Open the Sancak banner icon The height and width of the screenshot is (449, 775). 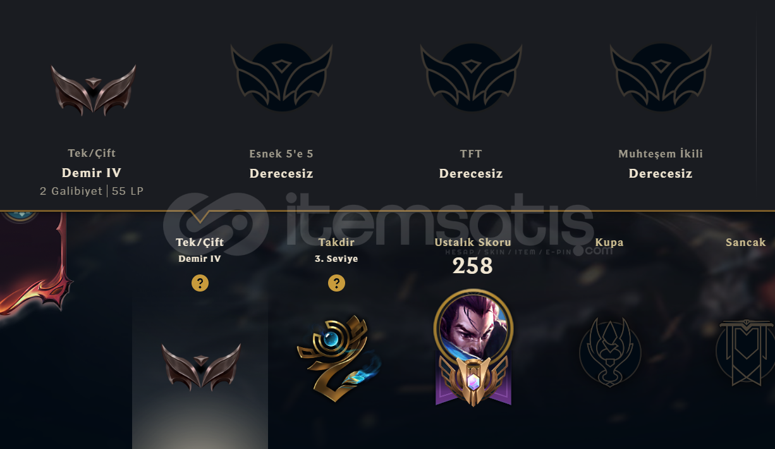point(746,352)
